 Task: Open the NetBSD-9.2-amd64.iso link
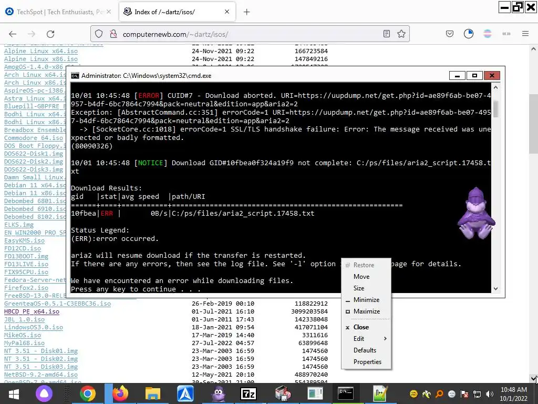tap(41, 375)
